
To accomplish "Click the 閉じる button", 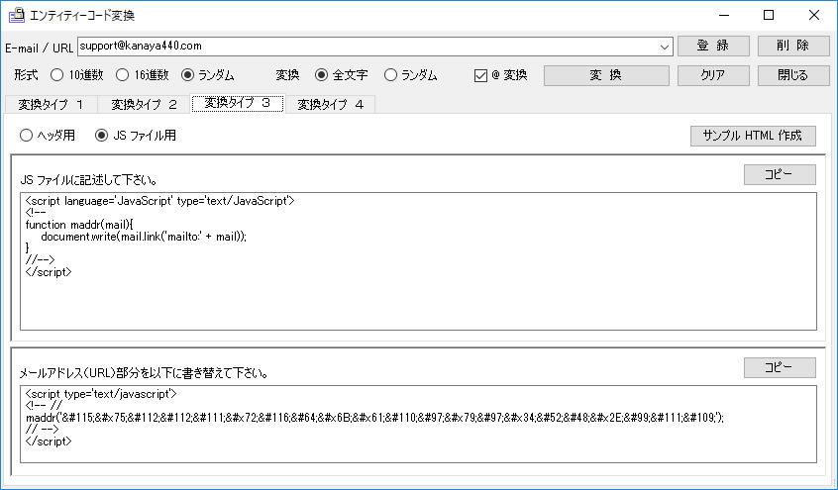I will pos(793,76).
